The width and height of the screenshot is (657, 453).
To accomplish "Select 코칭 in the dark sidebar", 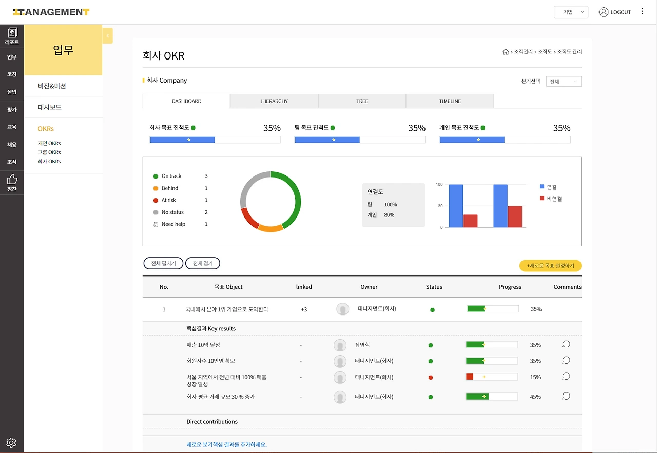I will (x=12, y=74).
